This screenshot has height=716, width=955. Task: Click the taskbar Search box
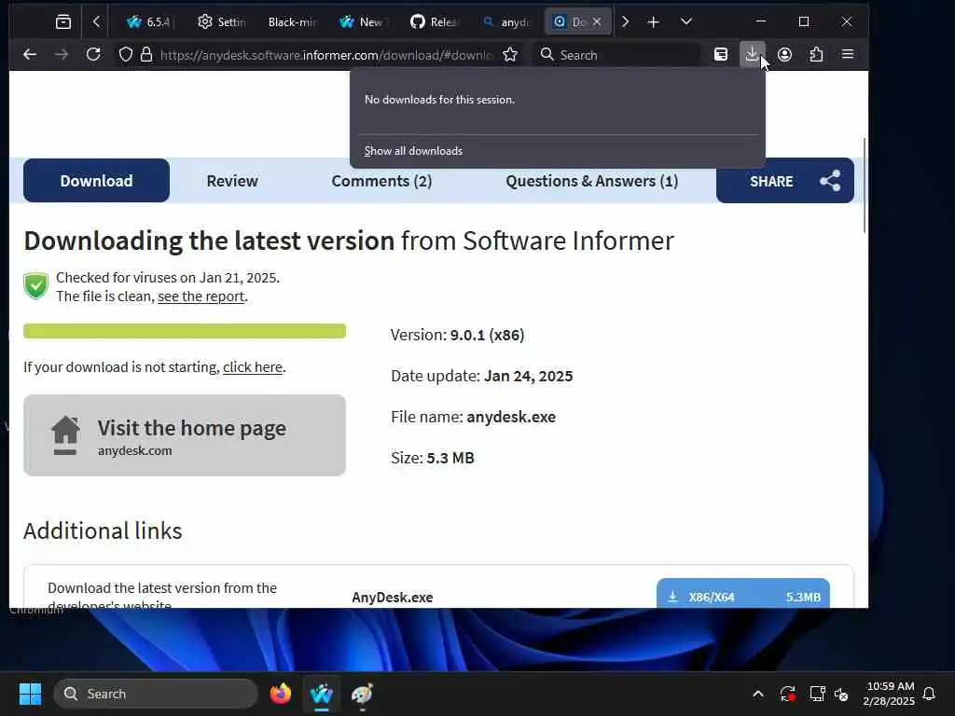tap(156, 694)
